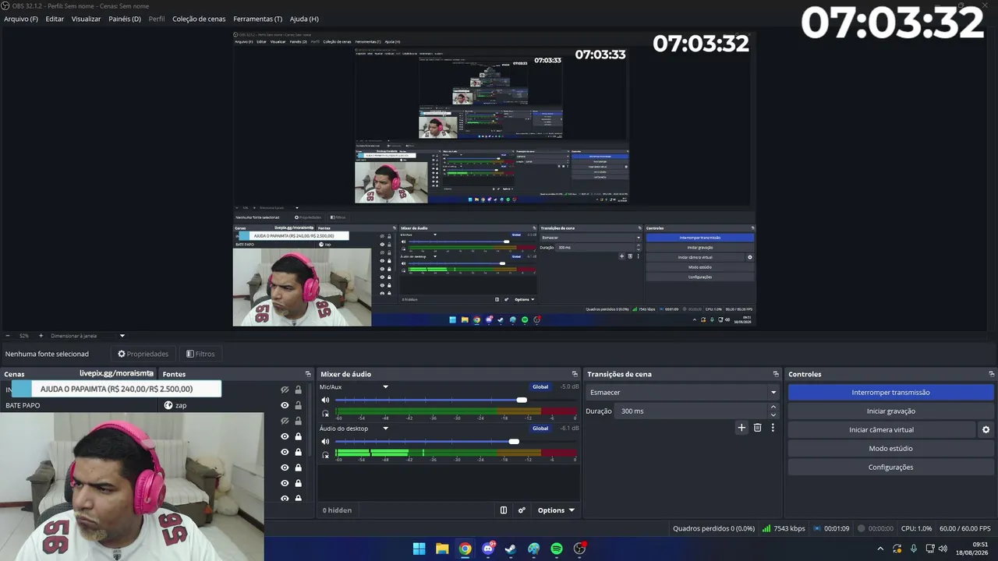The width and height of the screenshot is (998, 561).
Task: Open the mixer Options dropdown
Action: pyautogui.click(x=556, y=510)
